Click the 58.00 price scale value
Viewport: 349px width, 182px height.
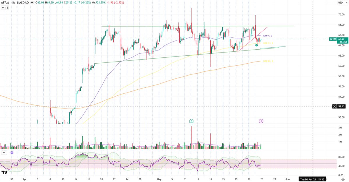[341, 76]
